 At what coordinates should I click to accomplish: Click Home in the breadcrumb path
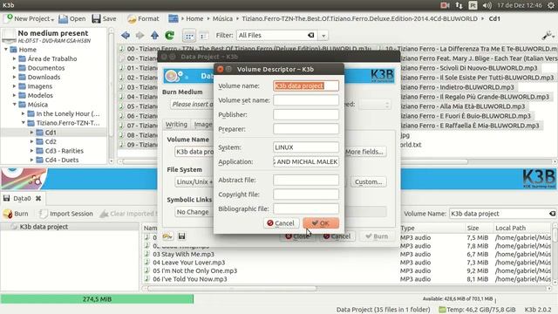pyautogui.click(x=194, y=18)
